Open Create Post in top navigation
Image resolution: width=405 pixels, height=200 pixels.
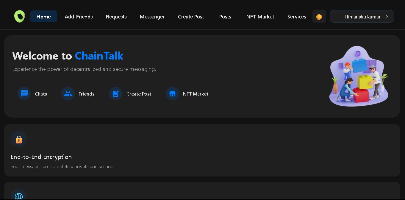[x=191, y=17]
